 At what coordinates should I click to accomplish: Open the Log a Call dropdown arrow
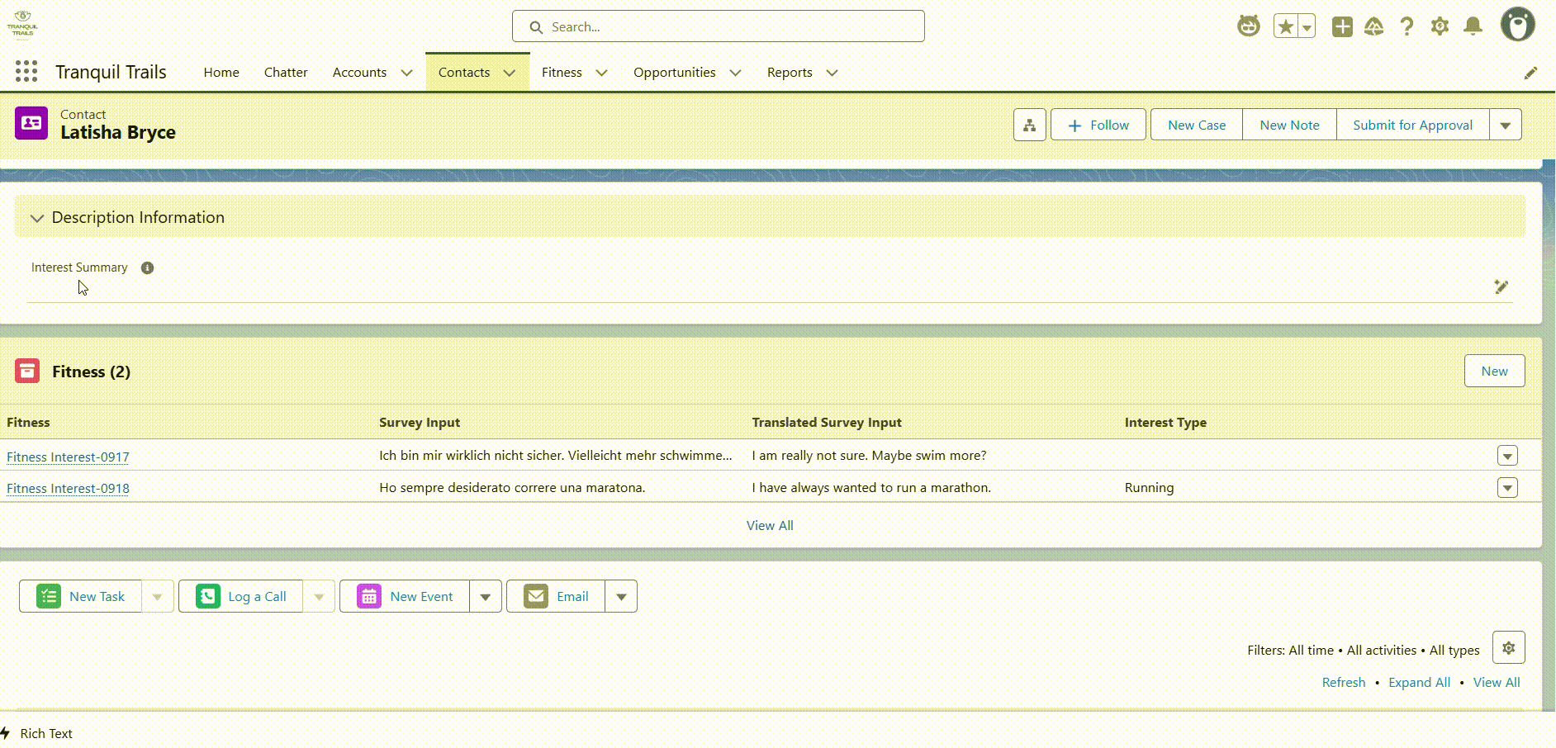coord(319,596)
